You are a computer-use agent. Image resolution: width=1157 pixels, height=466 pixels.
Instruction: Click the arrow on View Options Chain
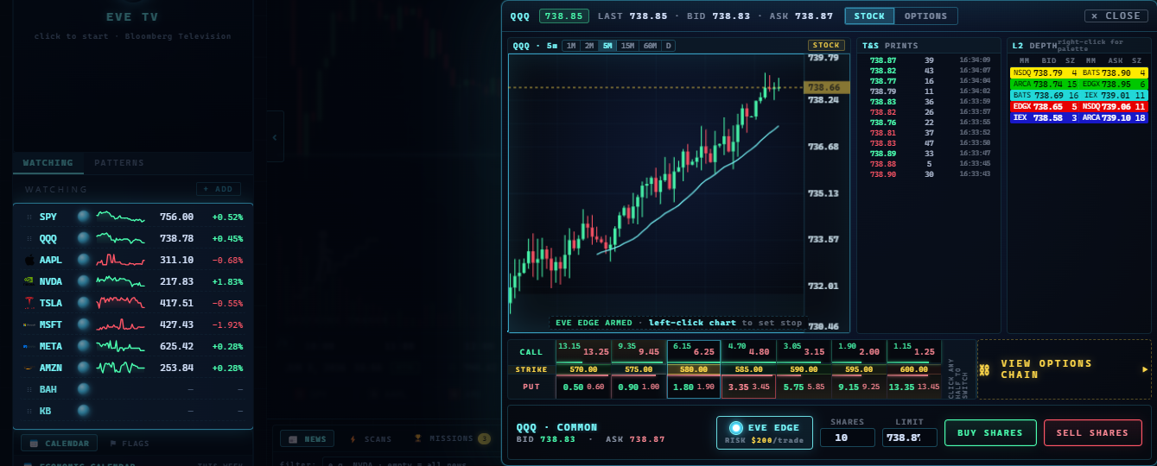1146,369
